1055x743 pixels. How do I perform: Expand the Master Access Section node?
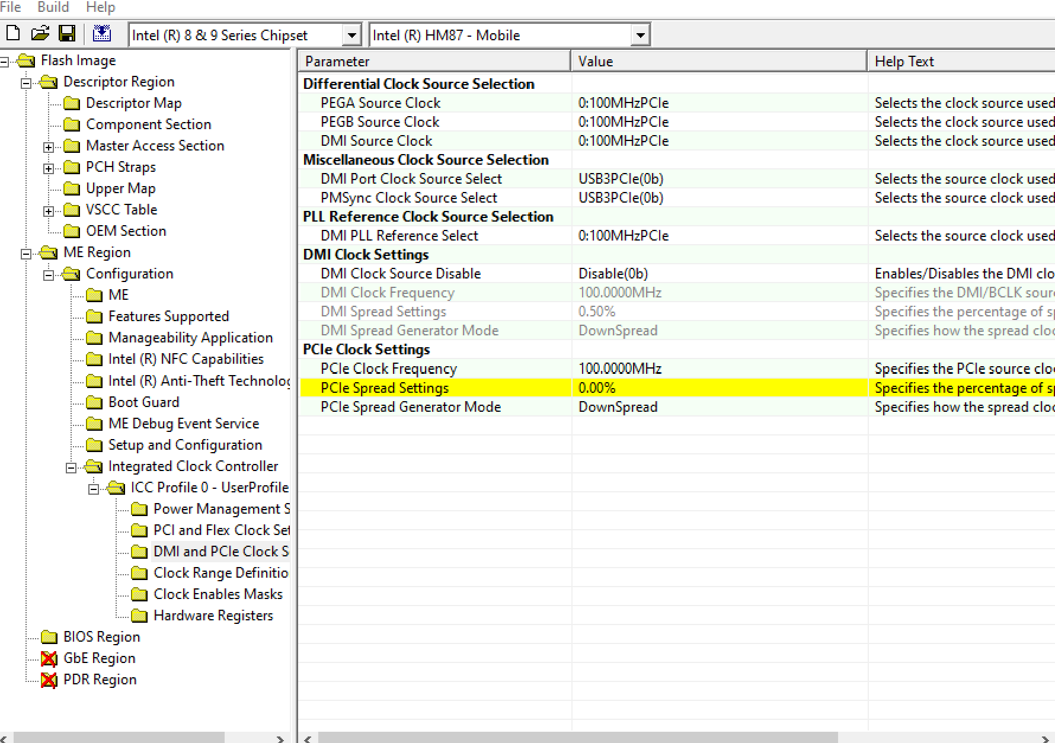(49, 147)
